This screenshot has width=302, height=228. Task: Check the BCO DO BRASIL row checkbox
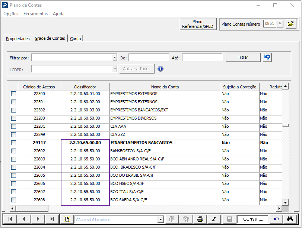(x=13, y=175)
